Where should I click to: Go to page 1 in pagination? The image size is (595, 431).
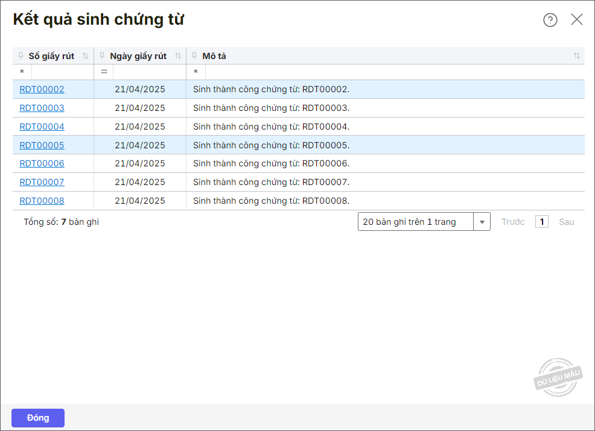[x=541, y=222]
